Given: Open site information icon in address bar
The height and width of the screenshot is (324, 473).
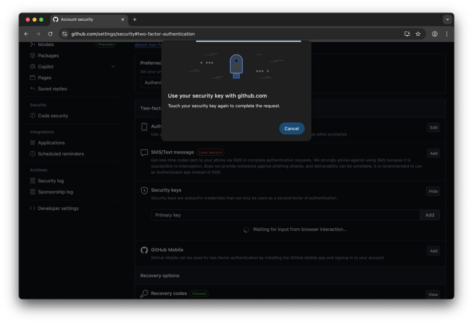Looking at the screenshot, I should point(65,34).
